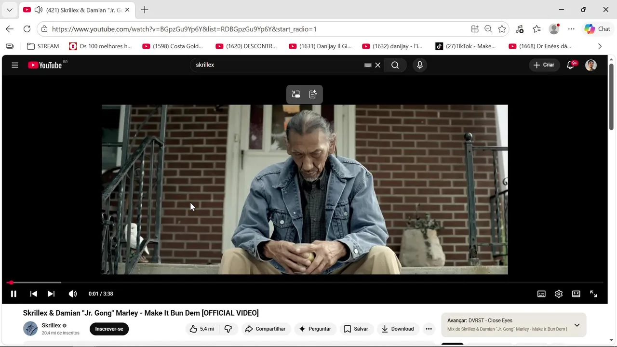Enter full screen video mode
The height and width of the screenshot is (347, 617).
593,294
